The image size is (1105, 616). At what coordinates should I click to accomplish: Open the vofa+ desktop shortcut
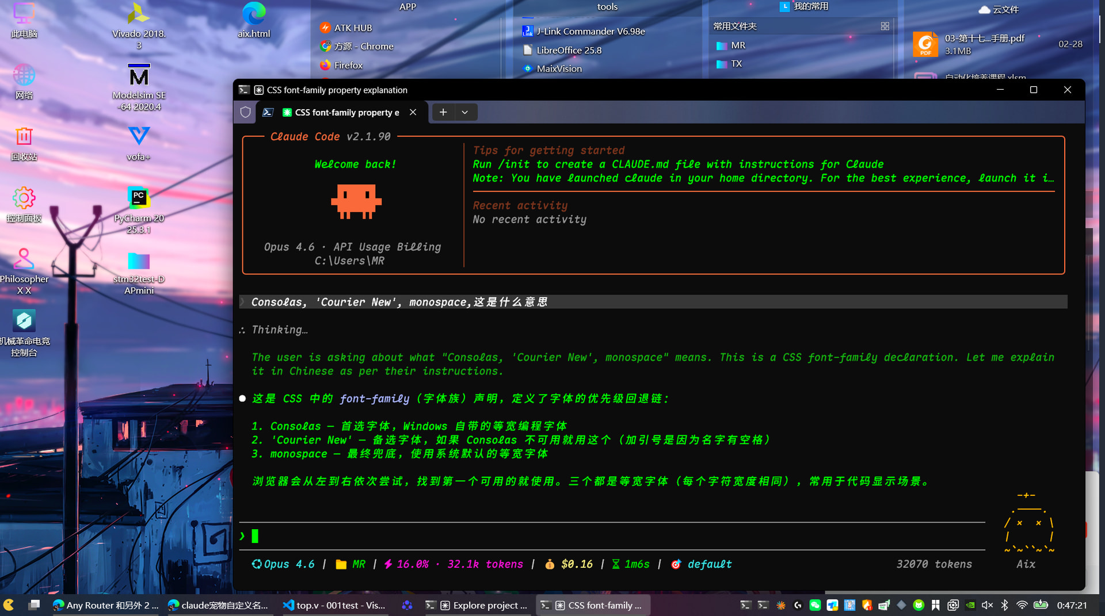pyautogui.click(x=139, y=143)
